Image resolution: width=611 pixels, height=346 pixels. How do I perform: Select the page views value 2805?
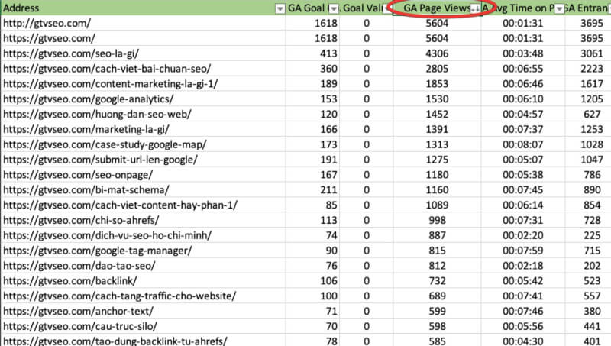(437, 69)
